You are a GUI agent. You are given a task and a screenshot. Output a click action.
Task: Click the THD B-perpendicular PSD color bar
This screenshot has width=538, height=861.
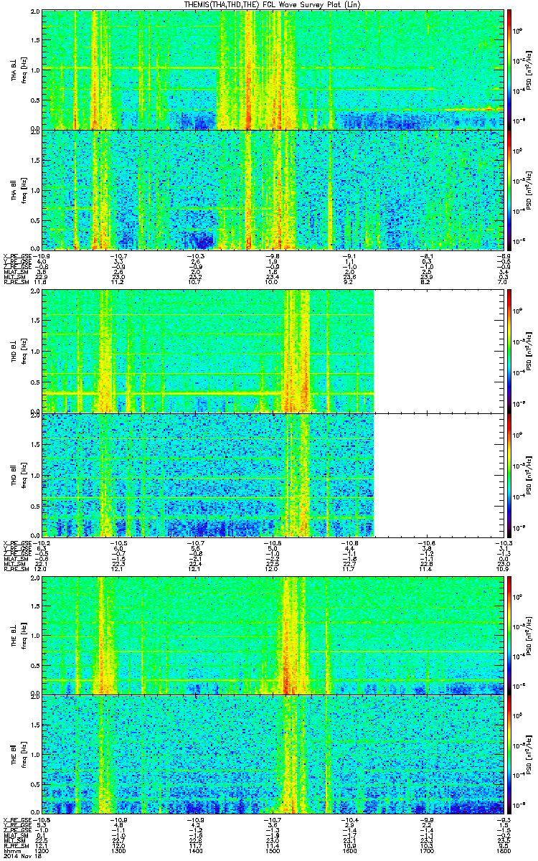tap(509, 351)
